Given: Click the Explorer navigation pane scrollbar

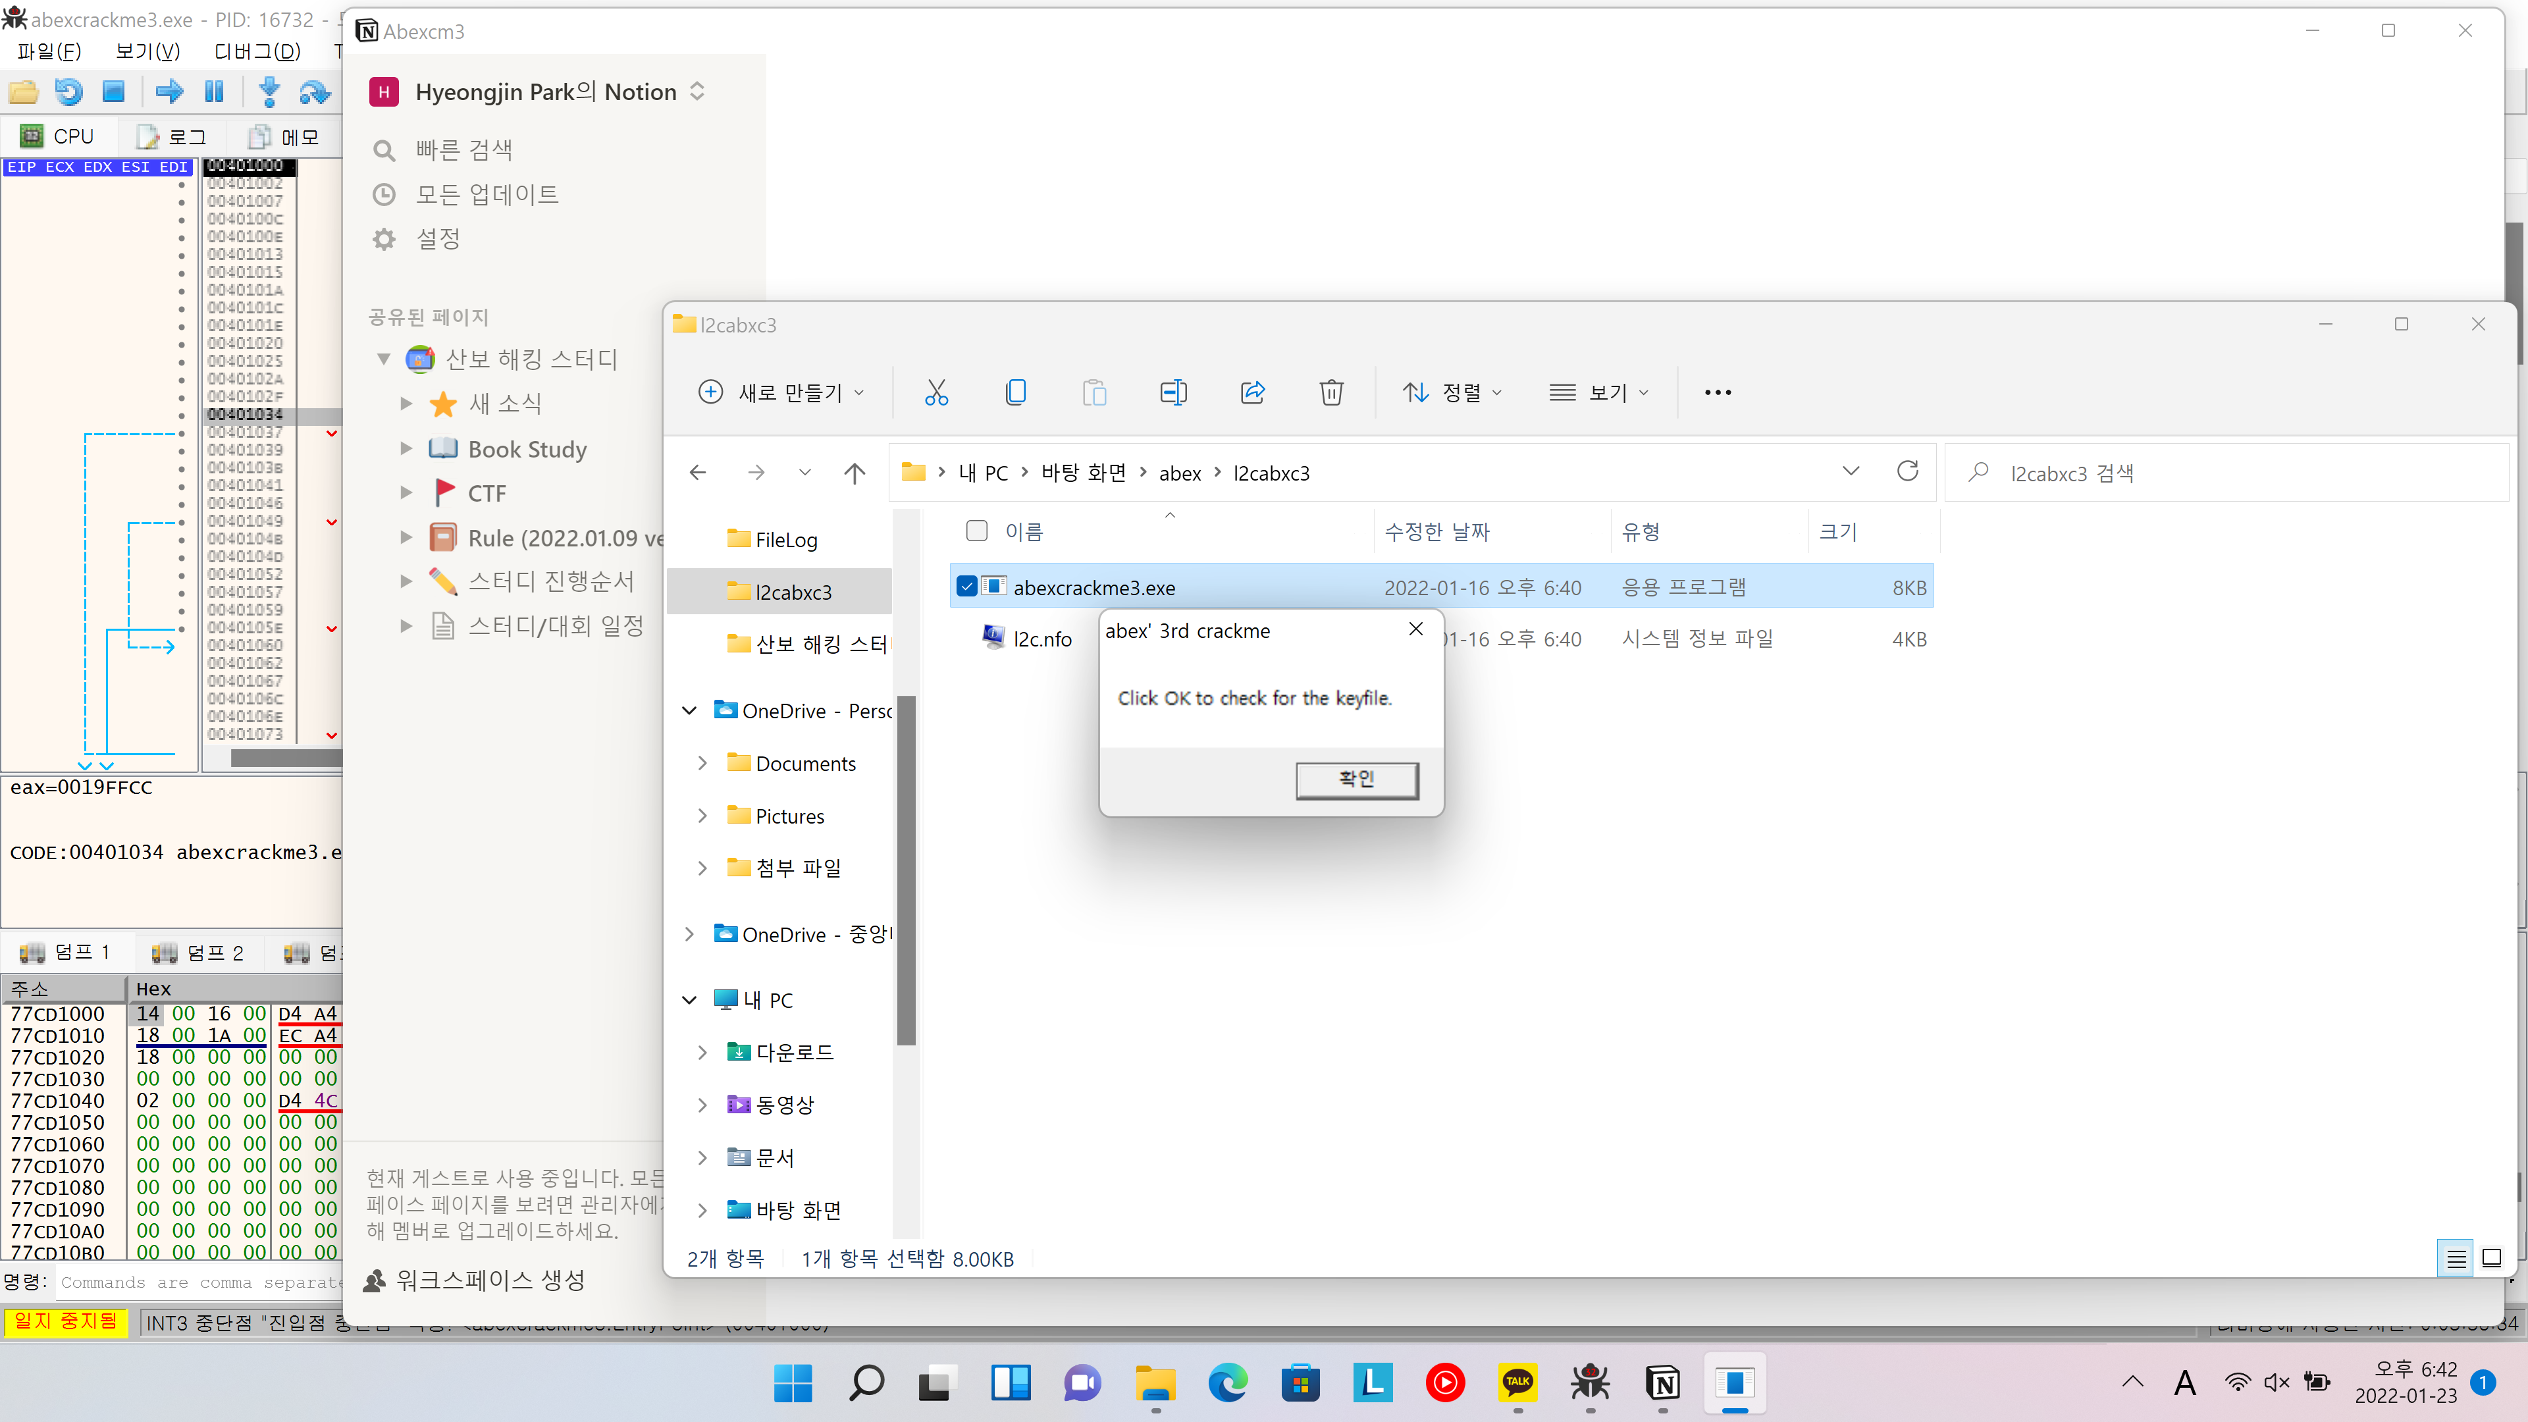Looking at the screenshot, I should 907,870.
